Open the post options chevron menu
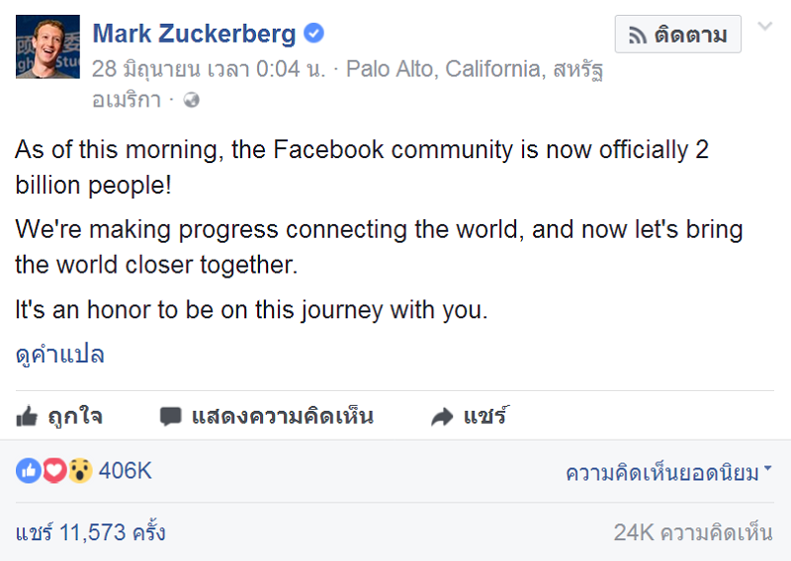791x561 pixels. tap(764, 27)
